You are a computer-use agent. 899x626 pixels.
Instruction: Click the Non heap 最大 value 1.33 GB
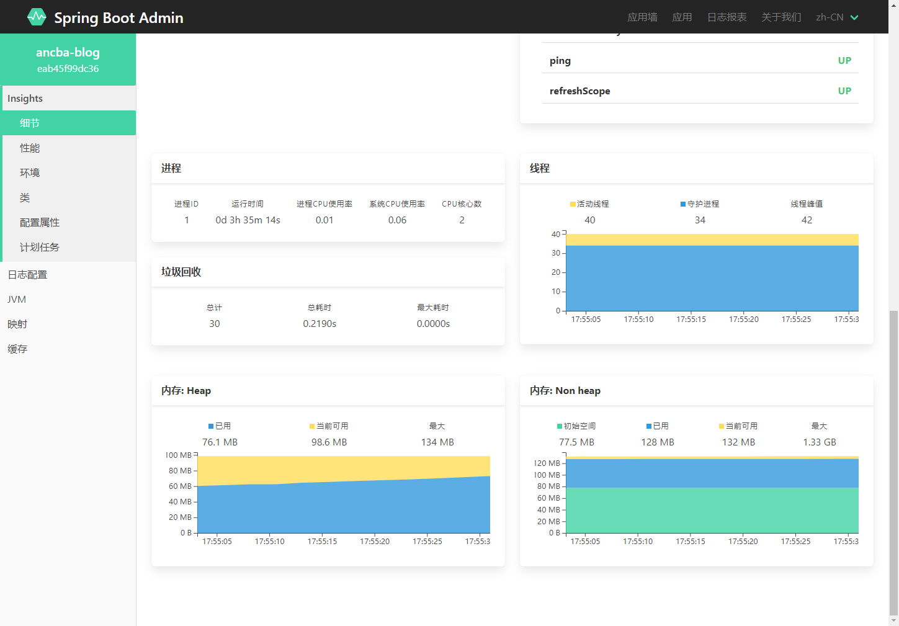click(820, 442)
